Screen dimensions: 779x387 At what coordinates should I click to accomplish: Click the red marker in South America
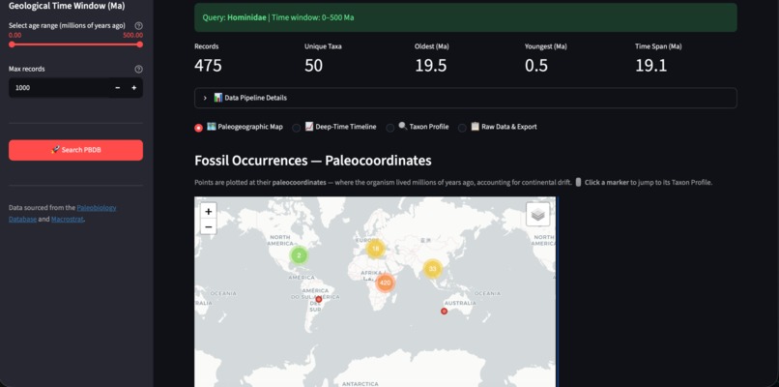pos(319,300)
